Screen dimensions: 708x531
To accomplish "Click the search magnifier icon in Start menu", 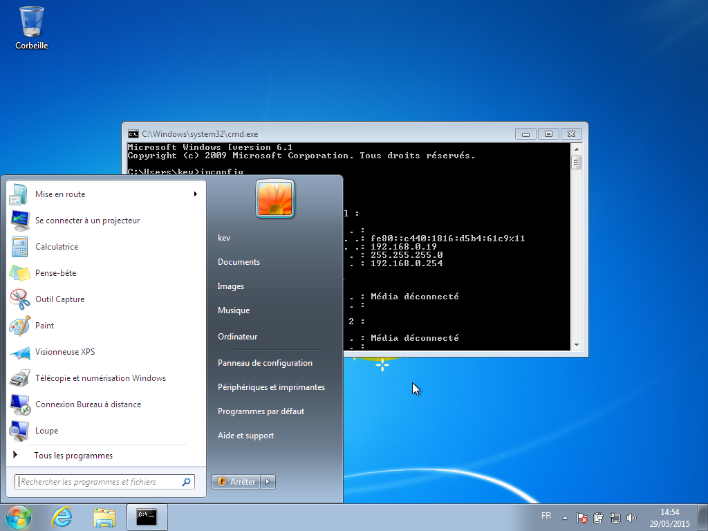I will [186, 482].
